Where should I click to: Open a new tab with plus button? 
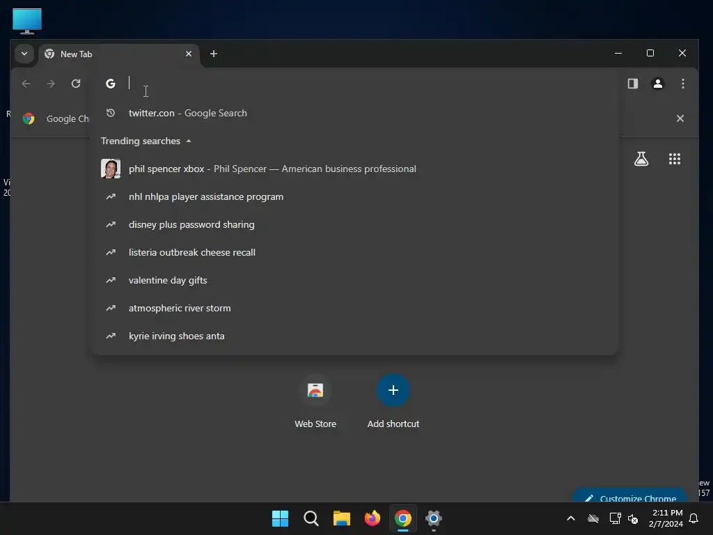(213, 54)
